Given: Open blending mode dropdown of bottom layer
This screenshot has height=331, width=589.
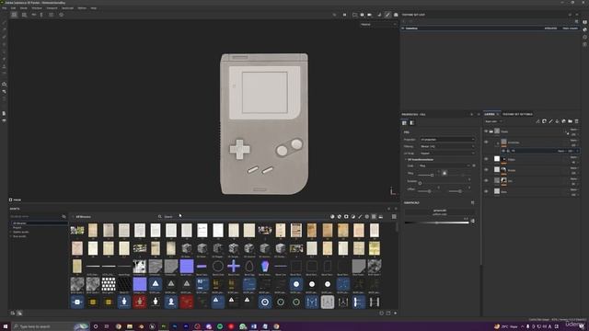Looking at the screenshot, I should pyautogui.click(x=574, y=189).
